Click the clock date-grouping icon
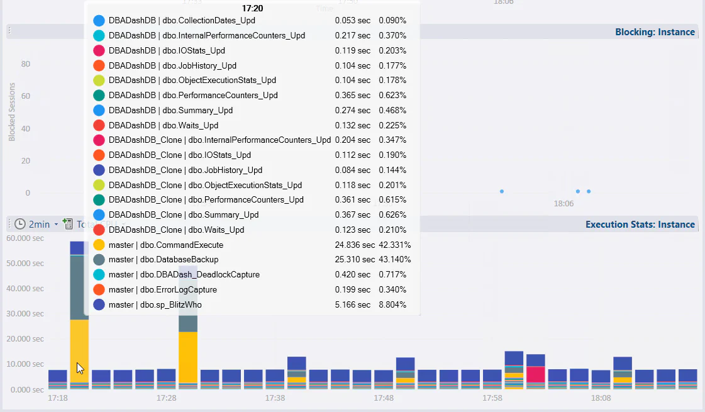 19,224
